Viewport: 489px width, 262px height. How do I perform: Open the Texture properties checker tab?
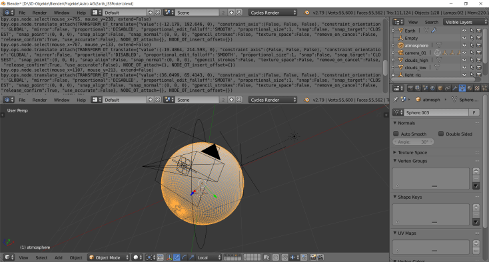tap(477, 88)
